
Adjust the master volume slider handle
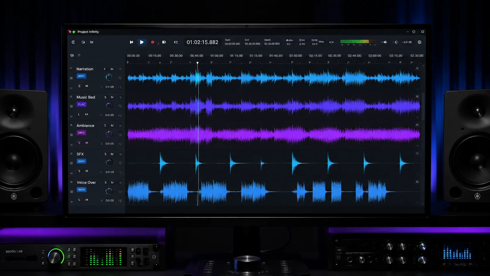point(385,42)
